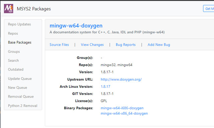Click the Binary Packages label

point(79,108)
